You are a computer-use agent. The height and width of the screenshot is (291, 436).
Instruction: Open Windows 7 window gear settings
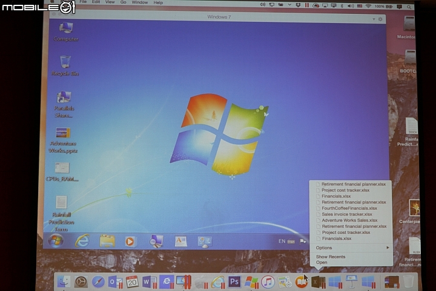[x=380, y=19]
